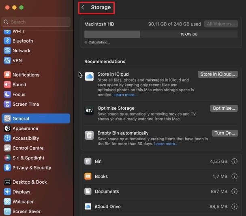Select Network in the sidebar
Image resolution: width=246 pixels, height=216 pixels.
(21, 51)
